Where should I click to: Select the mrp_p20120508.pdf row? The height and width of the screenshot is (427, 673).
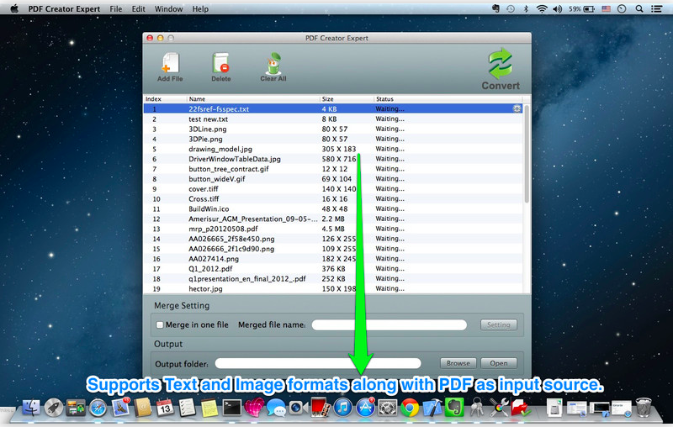[x=333, y=229]
